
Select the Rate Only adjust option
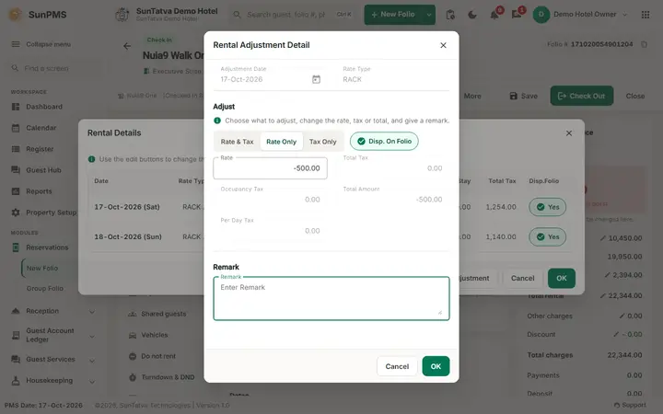(x=281, y=142)
